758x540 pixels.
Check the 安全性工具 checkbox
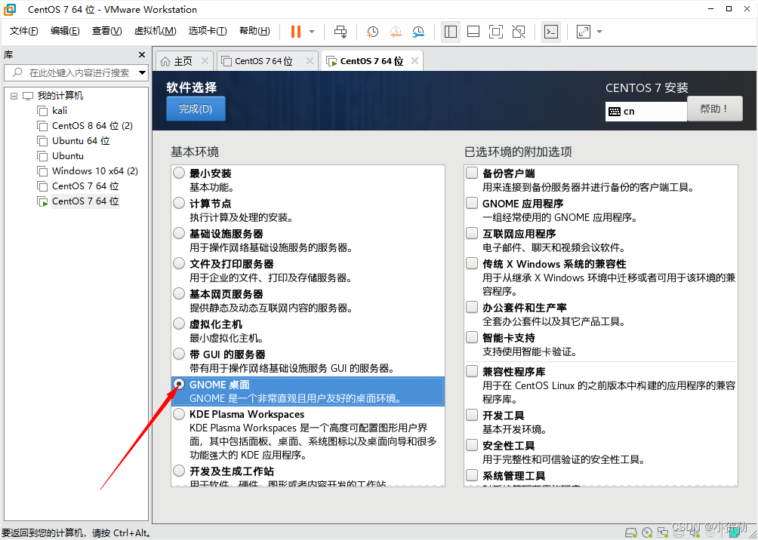point(472,444)
